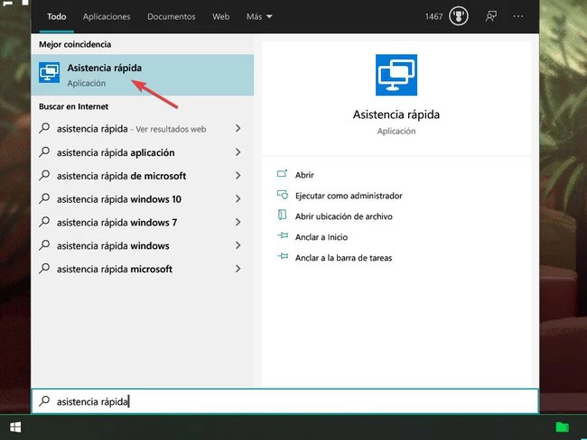
Task: Select Abrir ubicación de archivo
Action: tap(343, 216)
